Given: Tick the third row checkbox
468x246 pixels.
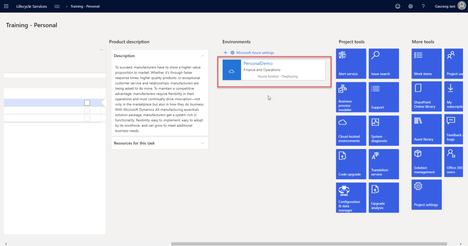Looking at the screenshot, I should coord(87,118).
